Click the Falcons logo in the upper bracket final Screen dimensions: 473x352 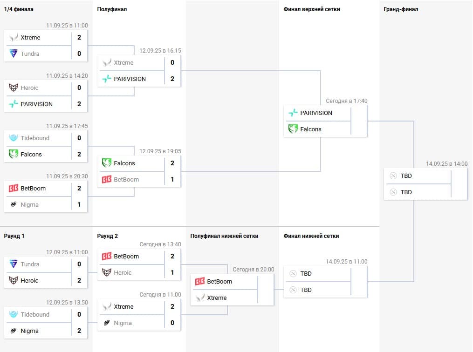(293, 129)
